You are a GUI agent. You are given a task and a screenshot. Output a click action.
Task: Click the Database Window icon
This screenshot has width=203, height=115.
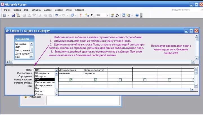pos(124,15)
